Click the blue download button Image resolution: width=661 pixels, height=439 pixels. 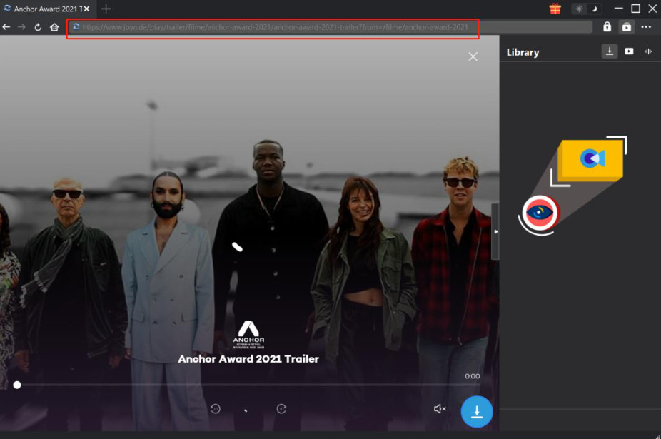point(477,412)
